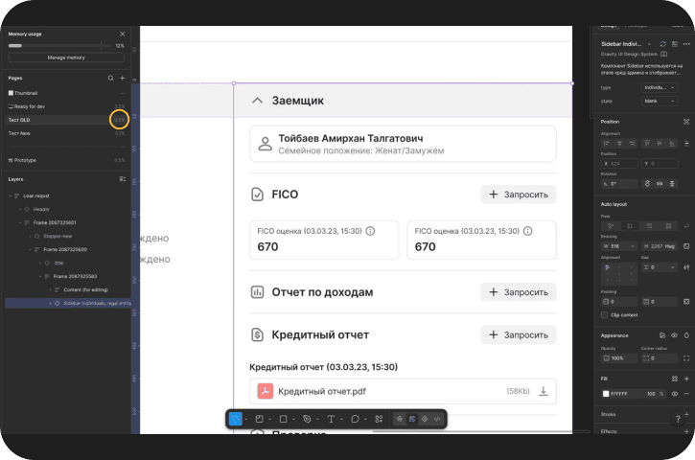This screenshot has width=695, height=460.
Task: Open the component more options ellipsis
Action: pyautogui.click(x=686, y=44)
